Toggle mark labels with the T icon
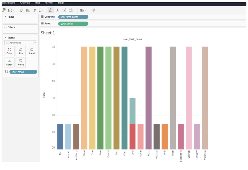 pyautogui.click(x=57, y=10)
